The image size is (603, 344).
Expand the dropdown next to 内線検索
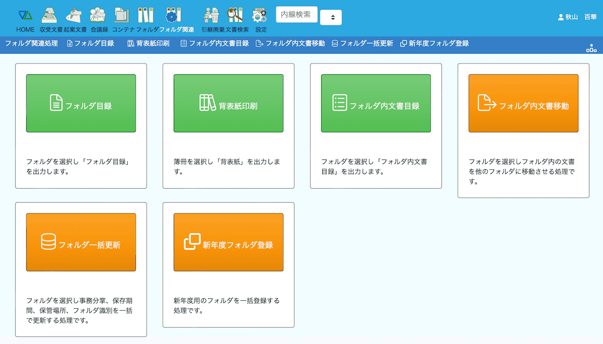331,17
